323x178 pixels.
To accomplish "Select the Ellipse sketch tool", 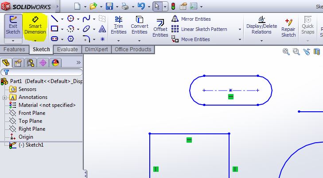I will (x=86, y=29).
